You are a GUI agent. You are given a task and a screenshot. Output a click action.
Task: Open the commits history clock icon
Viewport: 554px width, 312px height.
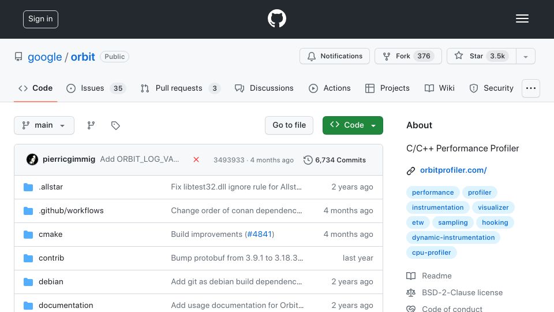pyautogui.click(x=308, y=160)
